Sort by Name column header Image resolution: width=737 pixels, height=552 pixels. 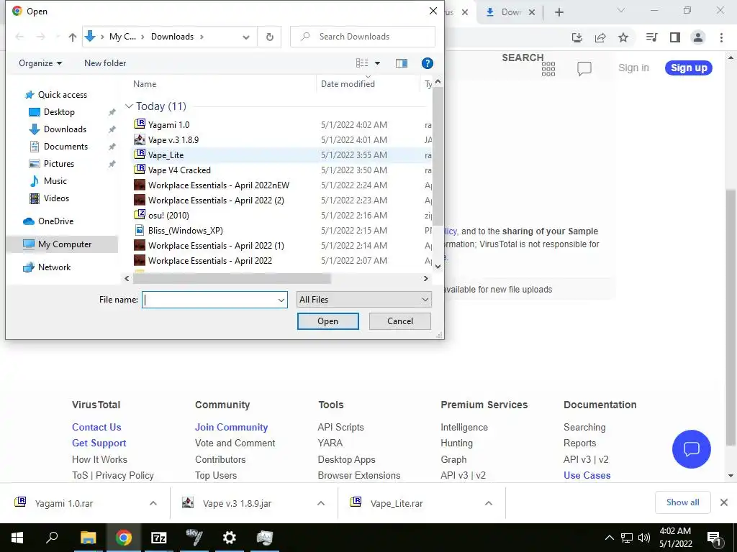pos(145,84)
